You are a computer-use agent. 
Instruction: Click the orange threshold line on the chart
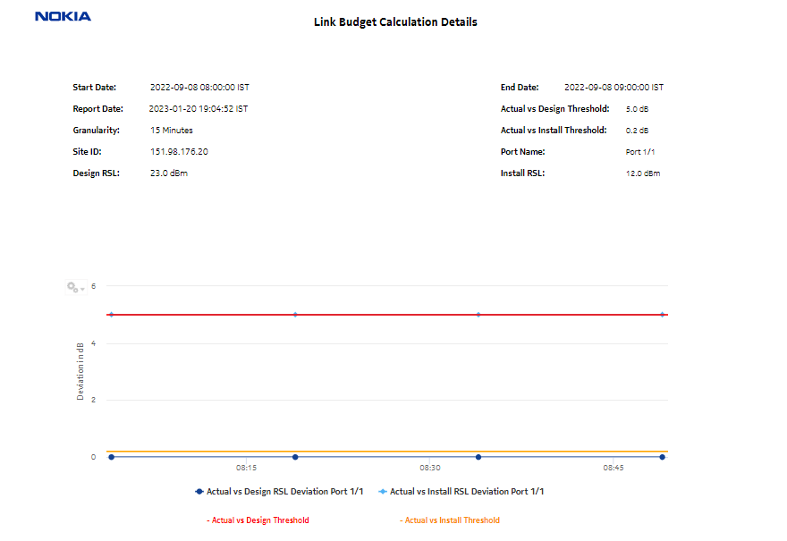pyautogui.click(x=385, y=450)
